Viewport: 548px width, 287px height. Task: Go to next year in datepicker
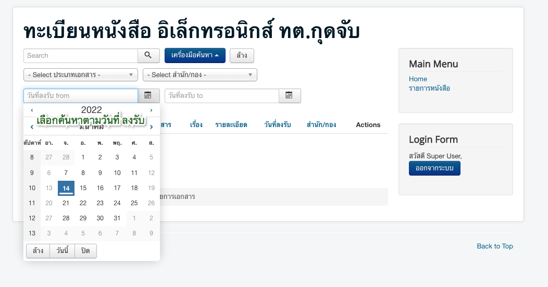point(151,110)
